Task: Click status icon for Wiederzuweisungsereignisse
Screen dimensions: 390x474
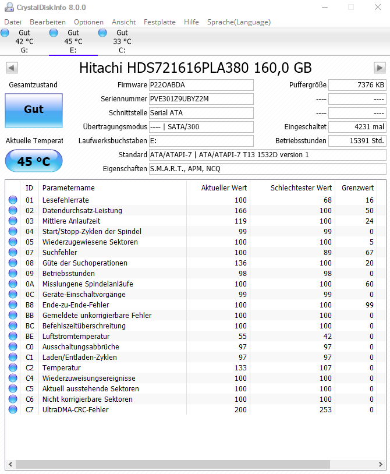Action: pyautogui.click(x=13, y=378)
